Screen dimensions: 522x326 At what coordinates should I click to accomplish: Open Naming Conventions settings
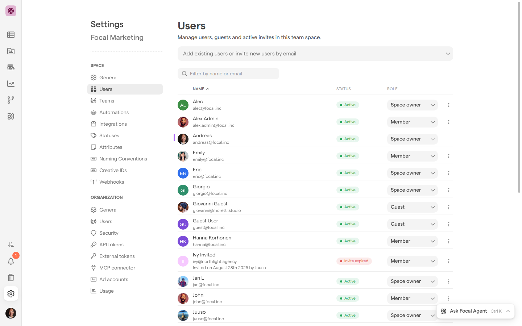coord(125,159)
